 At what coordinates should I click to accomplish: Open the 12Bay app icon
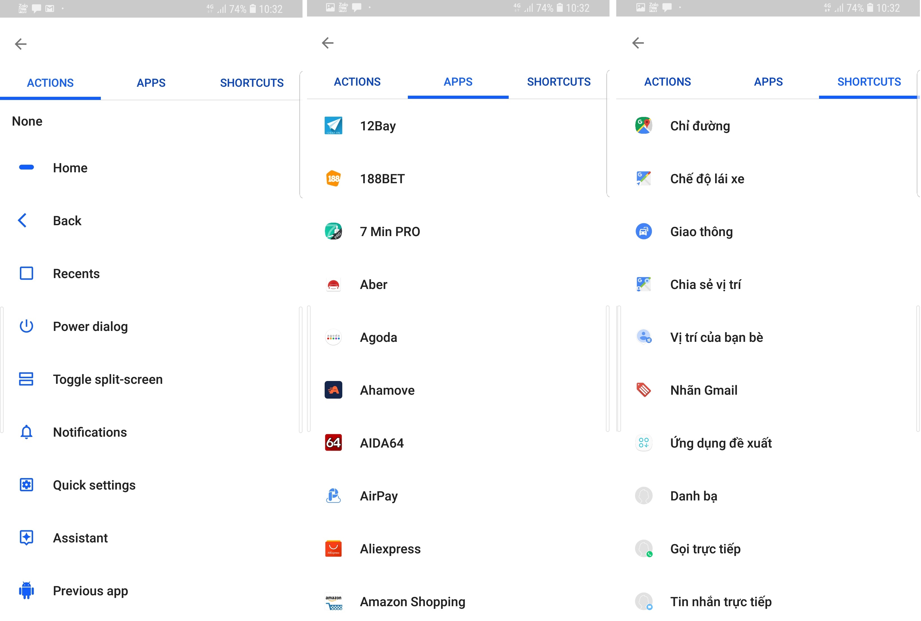(x=333, y=126)
